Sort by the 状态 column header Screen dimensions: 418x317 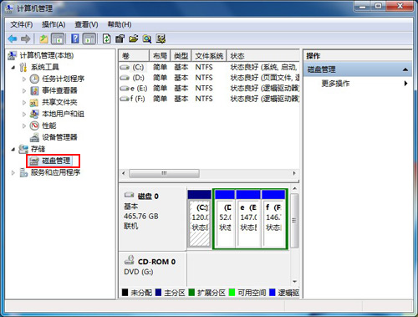tap(263, 56)
